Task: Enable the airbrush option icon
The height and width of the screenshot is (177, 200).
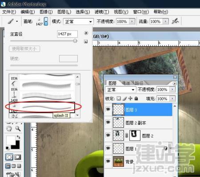Action: 175,21
